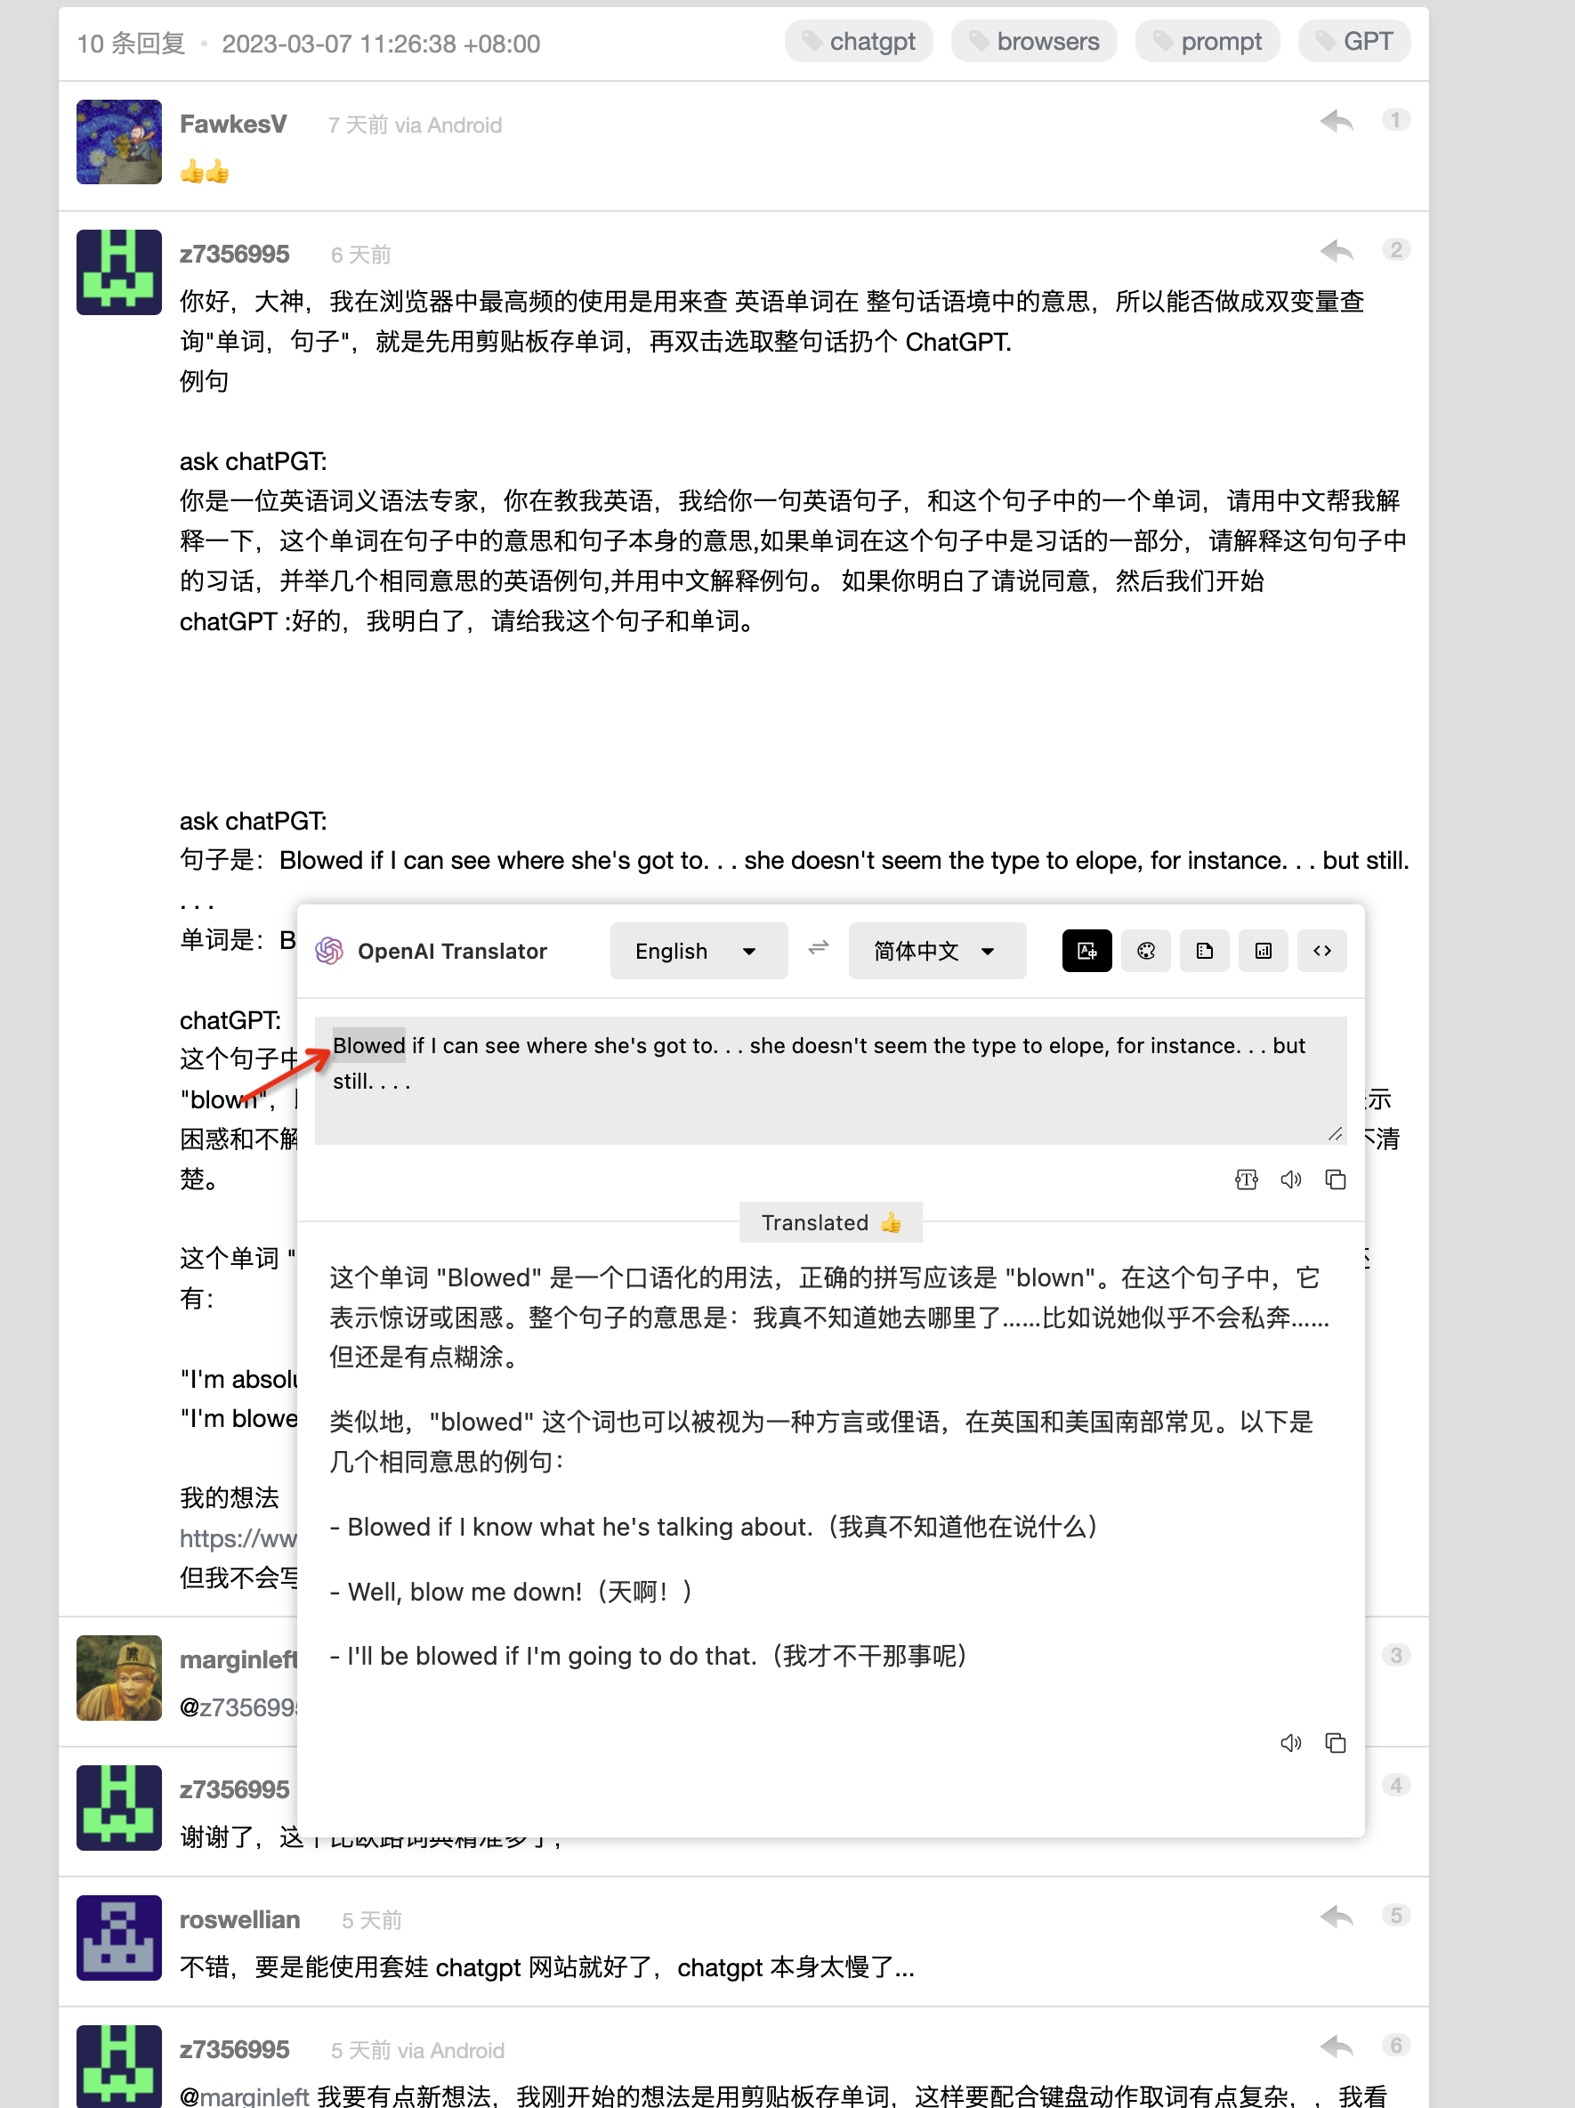Click FawkesV's avatar thumbnail
Screen dimensions: 1575x2108
click(x=118, y=142)
